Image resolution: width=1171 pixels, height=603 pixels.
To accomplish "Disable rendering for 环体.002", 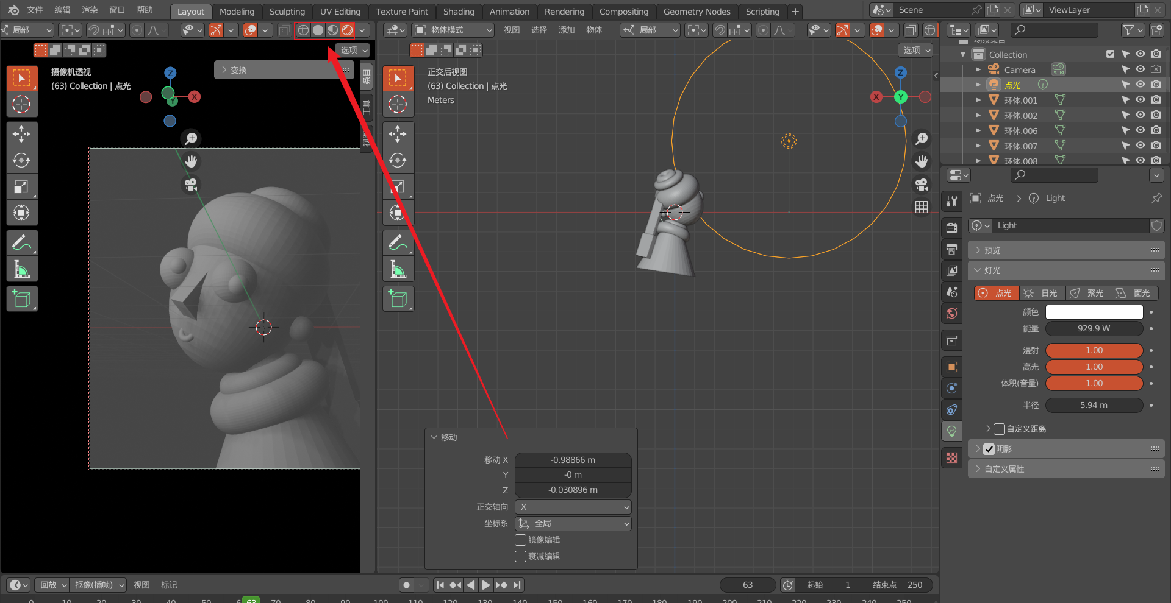I will tap(1156, 115).
